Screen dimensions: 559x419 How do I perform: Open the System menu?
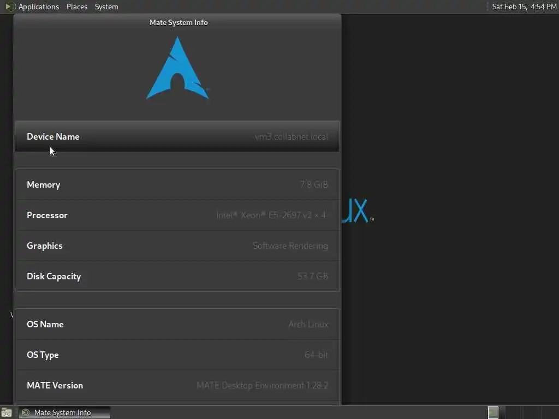[x=106, y=7]
